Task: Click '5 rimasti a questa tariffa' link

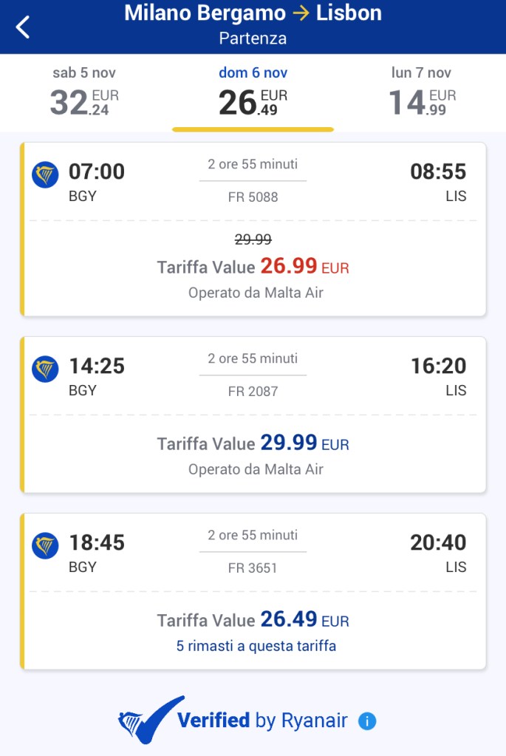Action: (256, 647)
